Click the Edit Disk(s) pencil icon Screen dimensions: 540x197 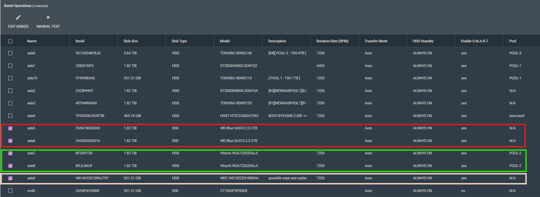point(18,17)
